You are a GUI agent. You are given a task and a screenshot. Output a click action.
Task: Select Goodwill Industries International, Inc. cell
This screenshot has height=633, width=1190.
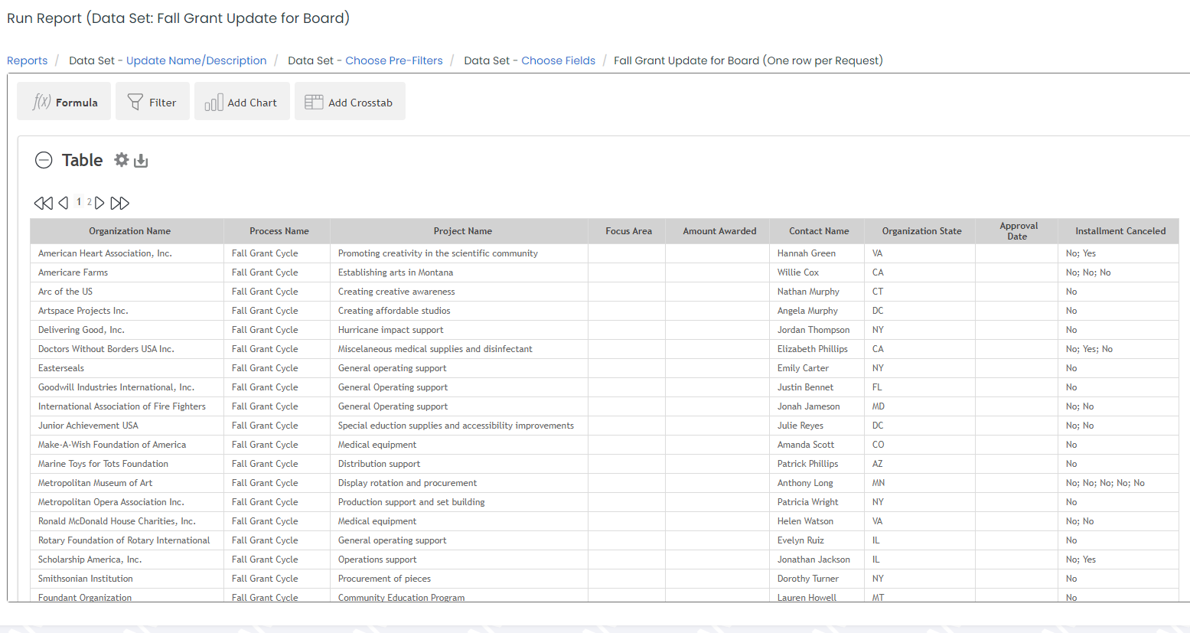(127, 387)
